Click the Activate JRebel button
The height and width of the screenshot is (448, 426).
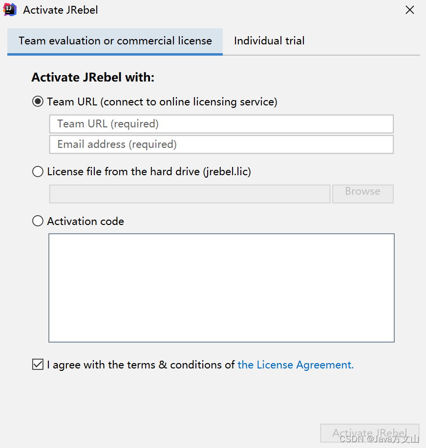(369, 433)
